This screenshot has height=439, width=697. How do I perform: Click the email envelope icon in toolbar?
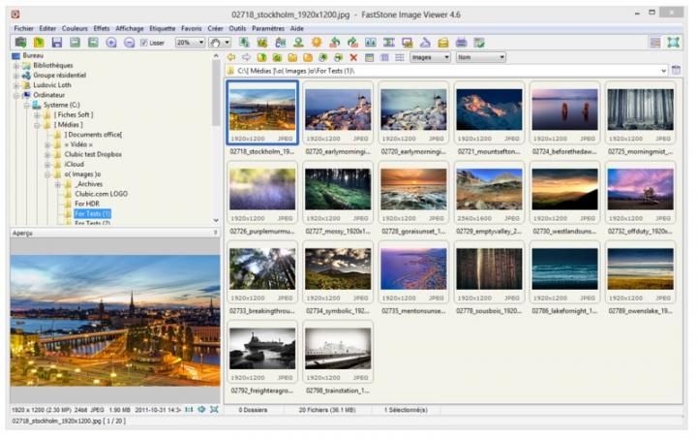443,43
